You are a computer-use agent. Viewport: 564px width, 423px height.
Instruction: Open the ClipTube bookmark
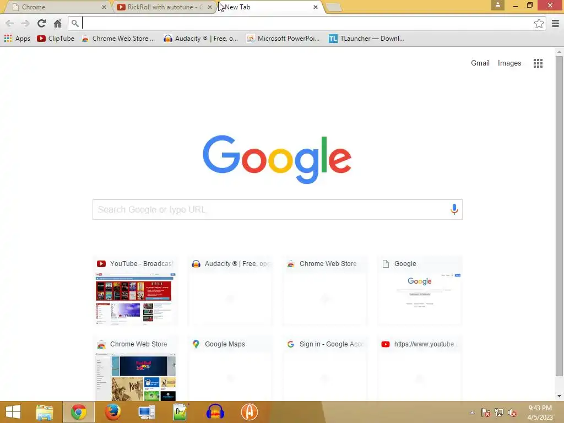pos(56,39)
